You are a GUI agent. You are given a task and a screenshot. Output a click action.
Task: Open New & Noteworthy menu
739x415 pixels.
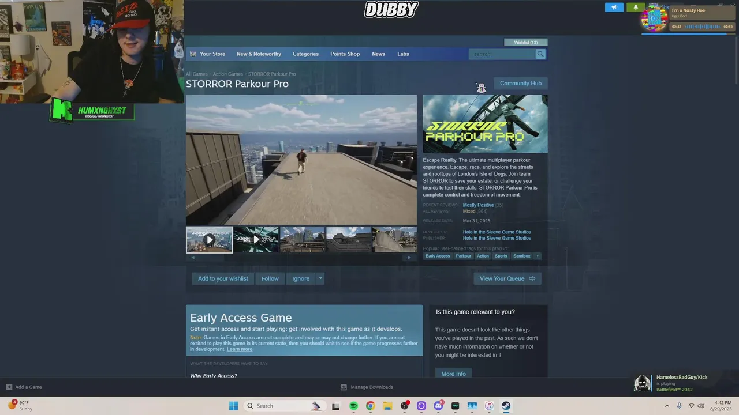259,54
